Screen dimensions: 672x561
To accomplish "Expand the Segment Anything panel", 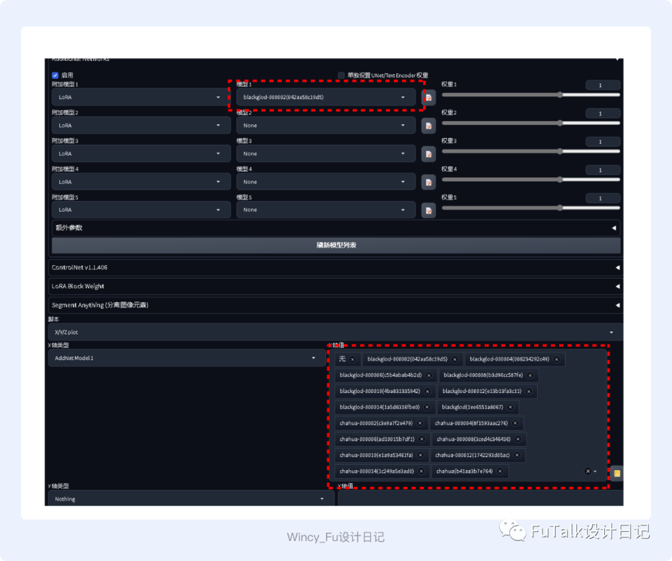I will pos(335,305).
